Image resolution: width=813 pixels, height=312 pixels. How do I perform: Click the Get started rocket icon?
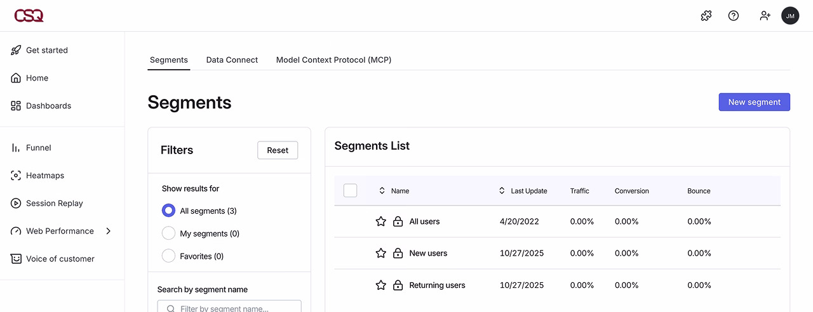coord(16,50)
